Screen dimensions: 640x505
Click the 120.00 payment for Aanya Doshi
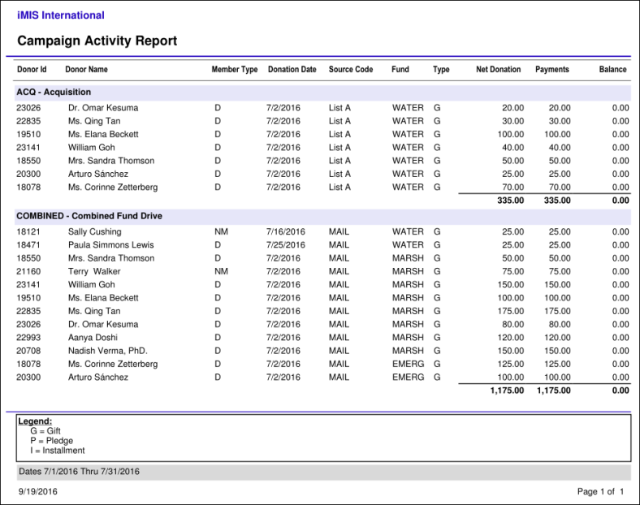point(557,338)
